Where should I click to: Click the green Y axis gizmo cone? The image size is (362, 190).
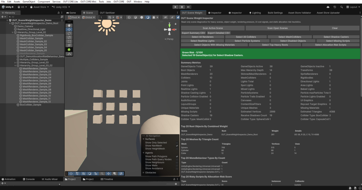pos(170,25)
